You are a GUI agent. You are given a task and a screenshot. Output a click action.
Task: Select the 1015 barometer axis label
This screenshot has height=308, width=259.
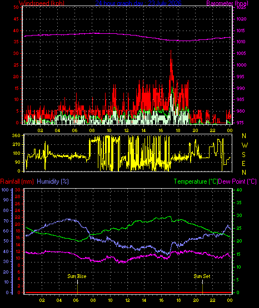[241, 31]
